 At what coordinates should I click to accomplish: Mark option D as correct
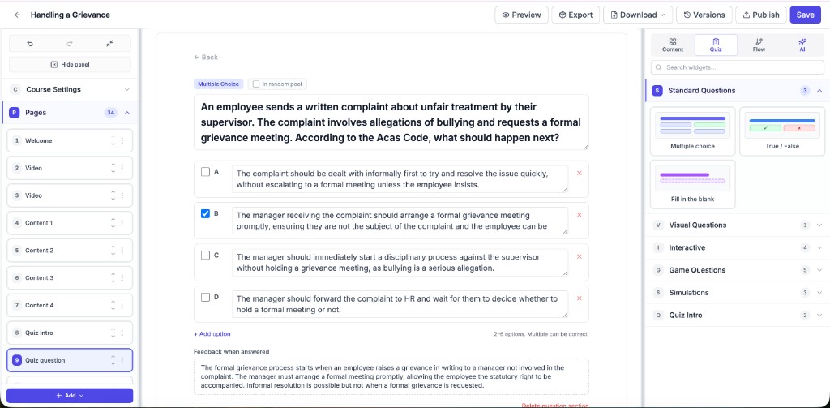(205, 297)
